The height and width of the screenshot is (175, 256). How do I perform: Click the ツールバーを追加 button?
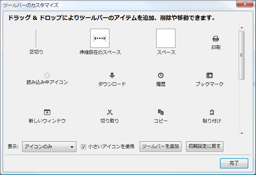160,146
